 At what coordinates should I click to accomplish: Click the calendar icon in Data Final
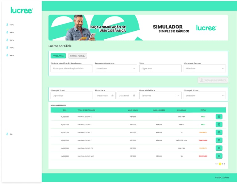[x=134, y=96]
